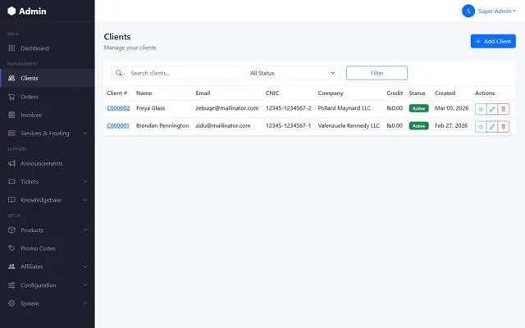
Task: Click the Clients people icon in sidebar
Action: (11, 78)
